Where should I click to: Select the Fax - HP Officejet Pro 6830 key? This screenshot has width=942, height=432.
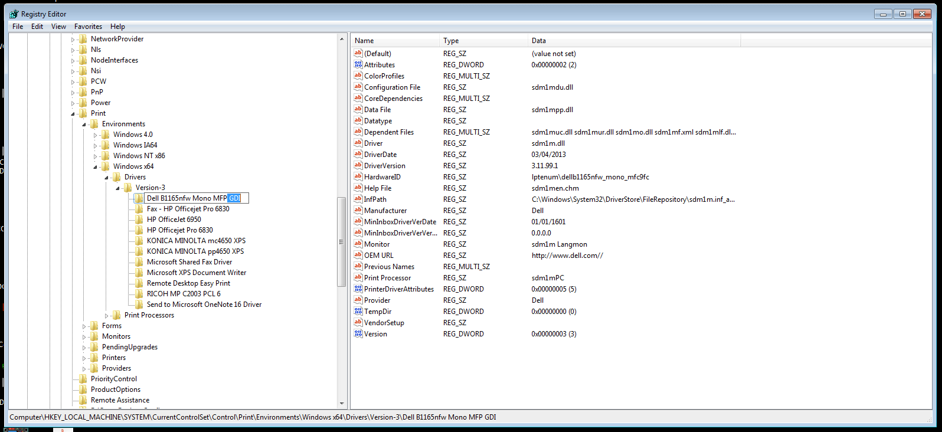click(x=188, y=209)
